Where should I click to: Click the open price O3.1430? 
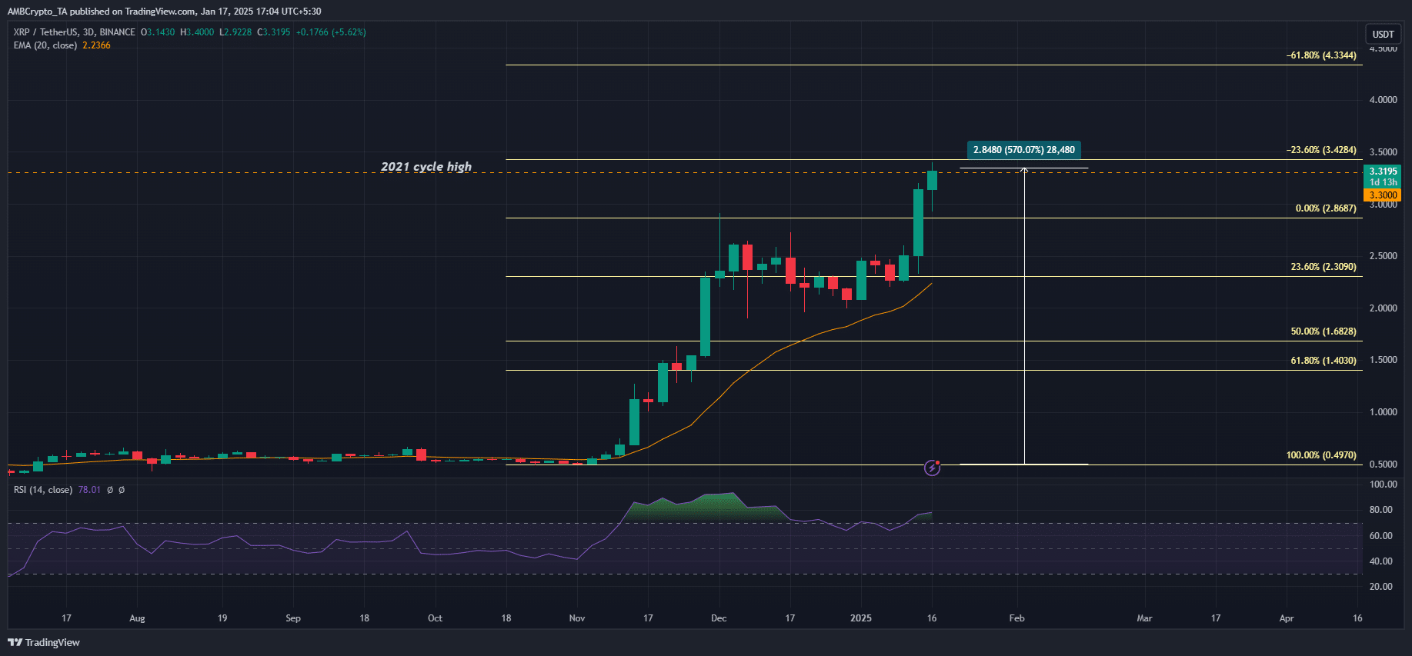pos(158,32)
